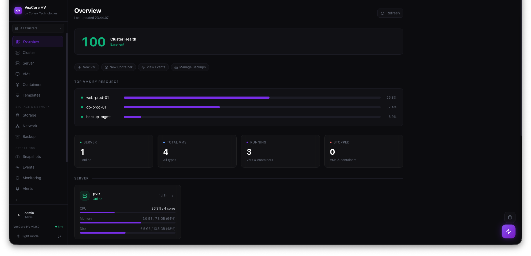This screenshot has width=531, height=256.
Task: Create a New VM
Action: pos(87,67)
